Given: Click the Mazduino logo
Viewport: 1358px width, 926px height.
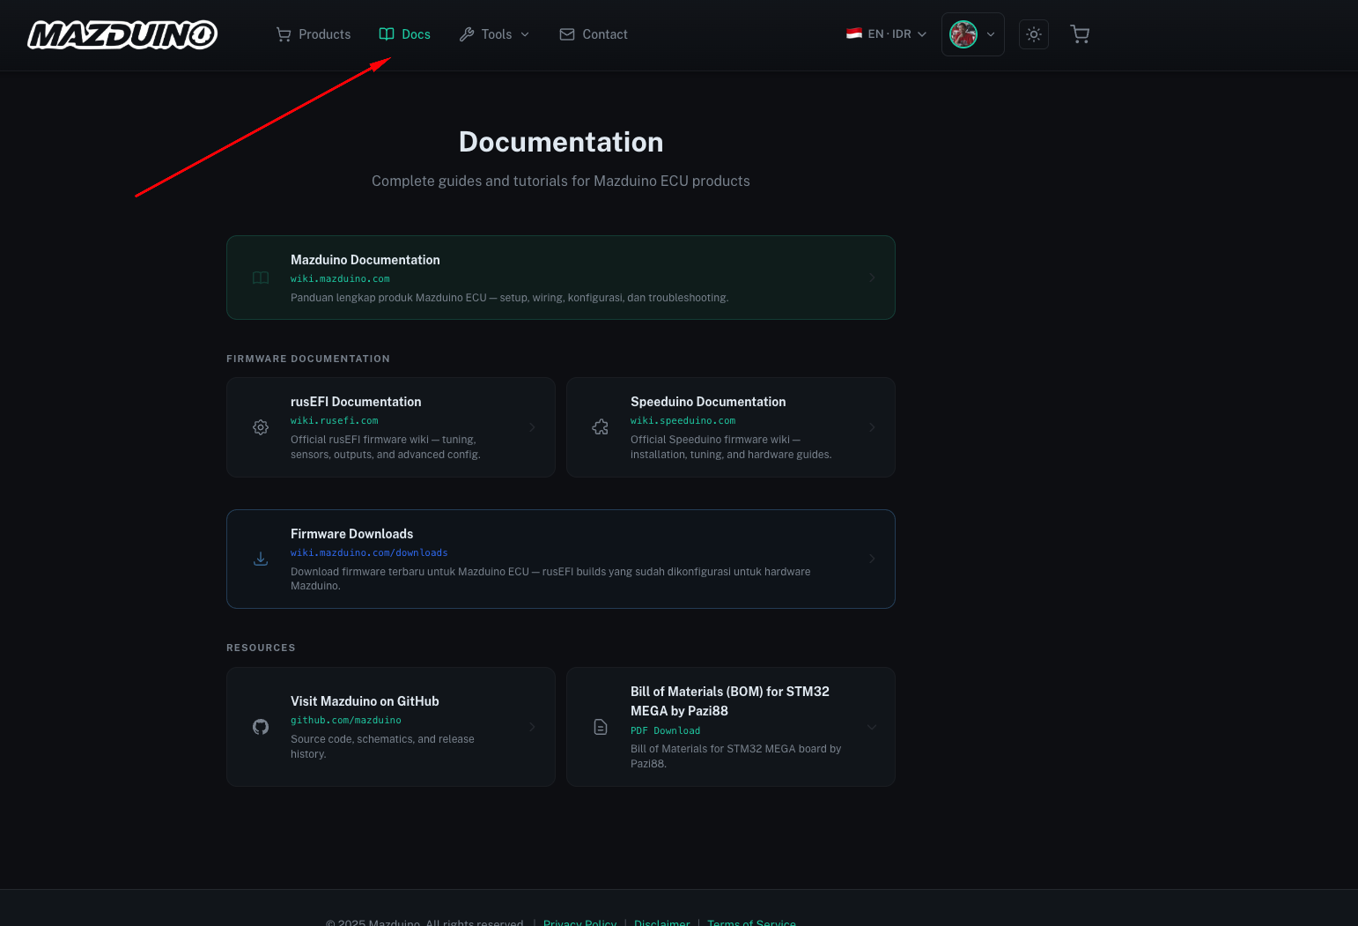Looking at the screenshot, I should click(122, 34).
